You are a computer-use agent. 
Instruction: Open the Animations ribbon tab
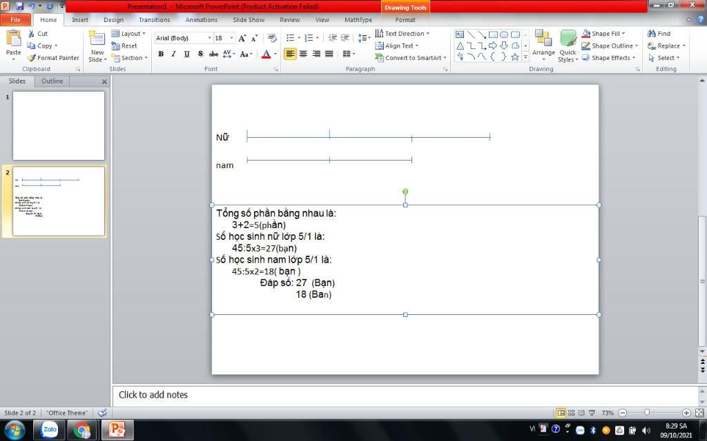click(x=202, y=20)
